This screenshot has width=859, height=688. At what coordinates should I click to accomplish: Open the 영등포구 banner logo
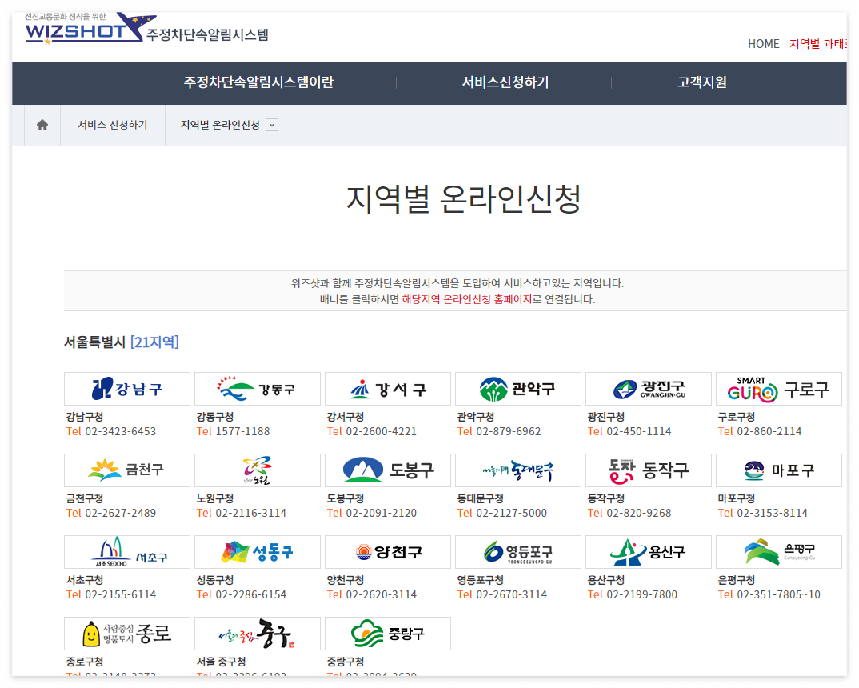pos(518,552)
